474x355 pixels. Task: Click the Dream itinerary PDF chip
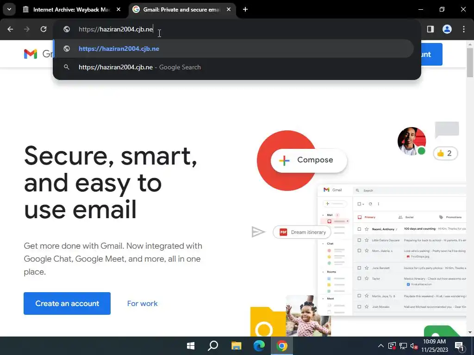pos(302,232)
